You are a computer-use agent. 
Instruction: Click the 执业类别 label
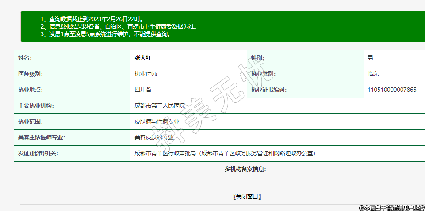263,74
